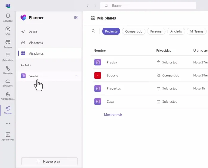Viewport: 208px width, 168px height.
Task: Sort by Nombre column header
Action: point(100,50)
